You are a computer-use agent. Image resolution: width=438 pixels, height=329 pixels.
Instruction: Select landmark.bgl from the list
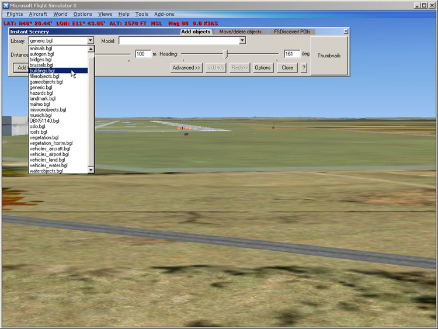click(x=58, y=99)
